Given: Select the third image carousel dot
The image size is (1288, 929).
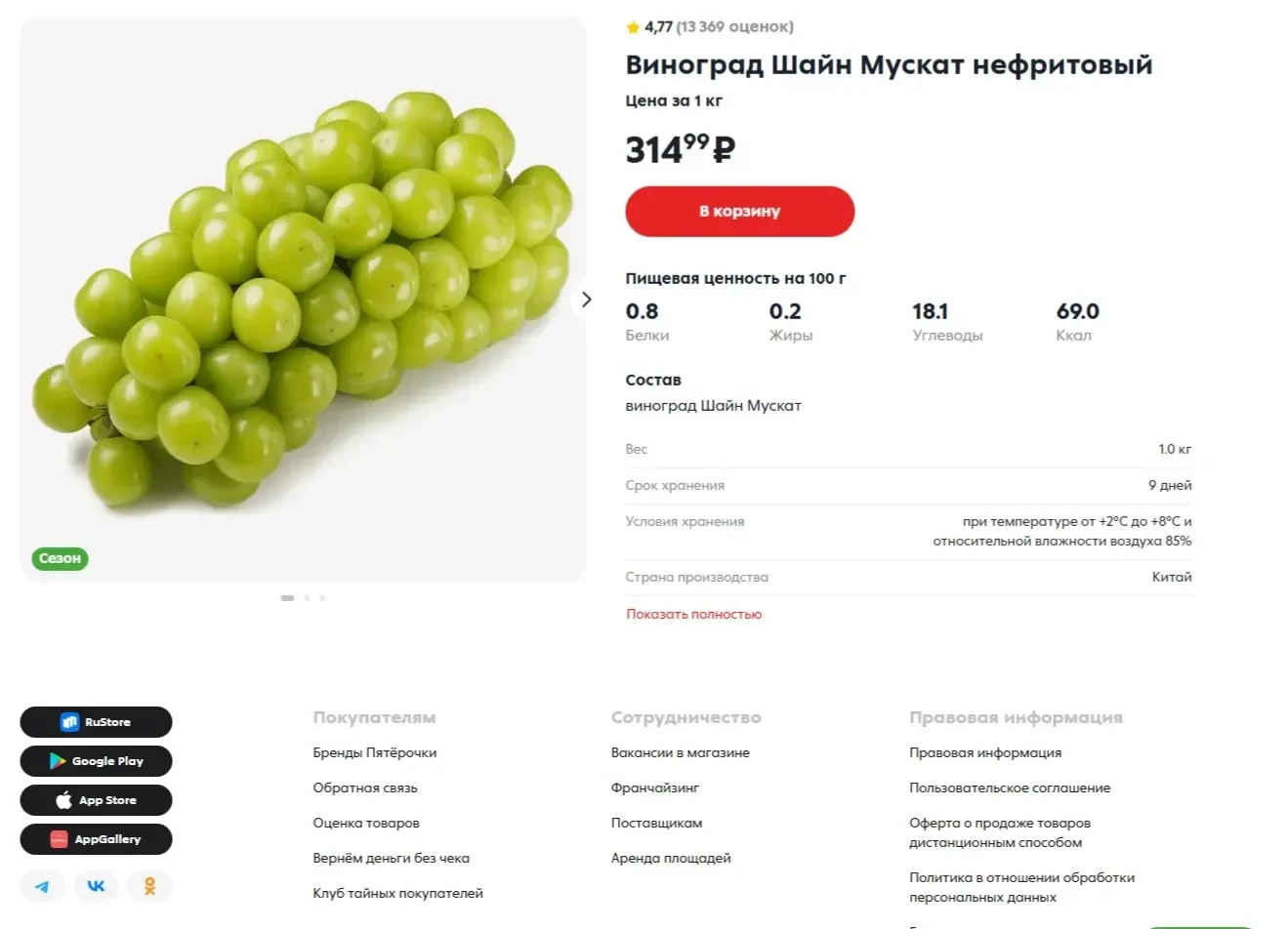Looking at the screenshot, I should coord(322,598).
